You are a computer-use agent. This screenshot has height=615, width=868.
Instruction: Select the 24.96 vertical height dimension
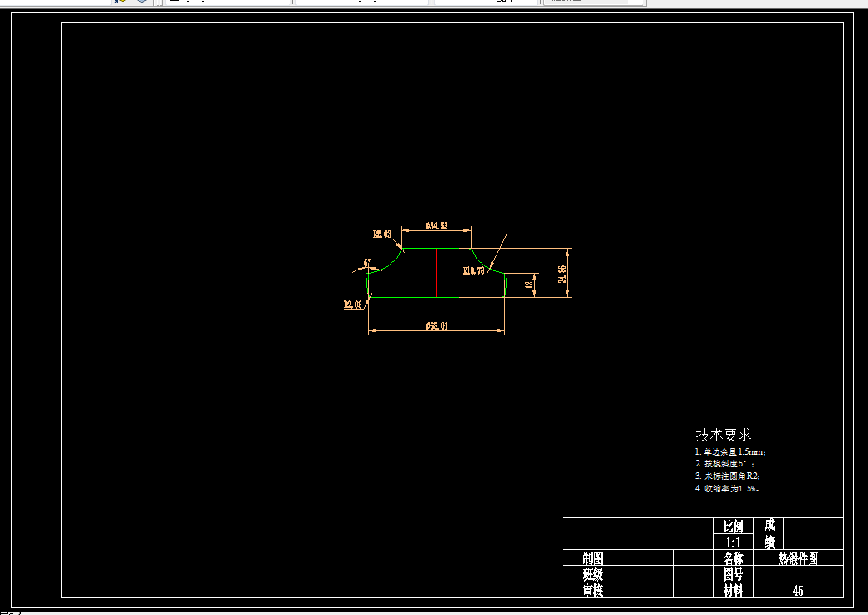tap(562, 274)
